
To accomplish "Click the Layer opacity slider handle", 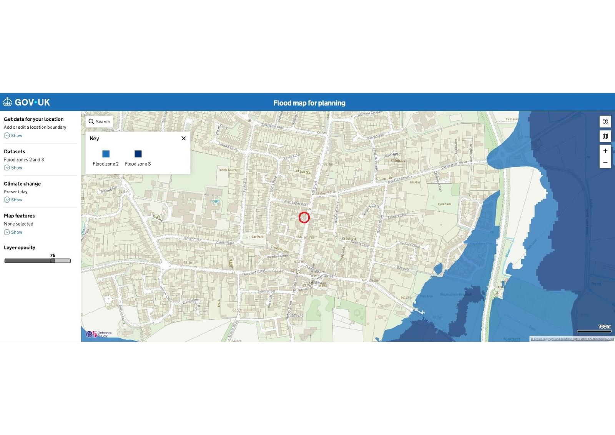I will click(53, 261).
